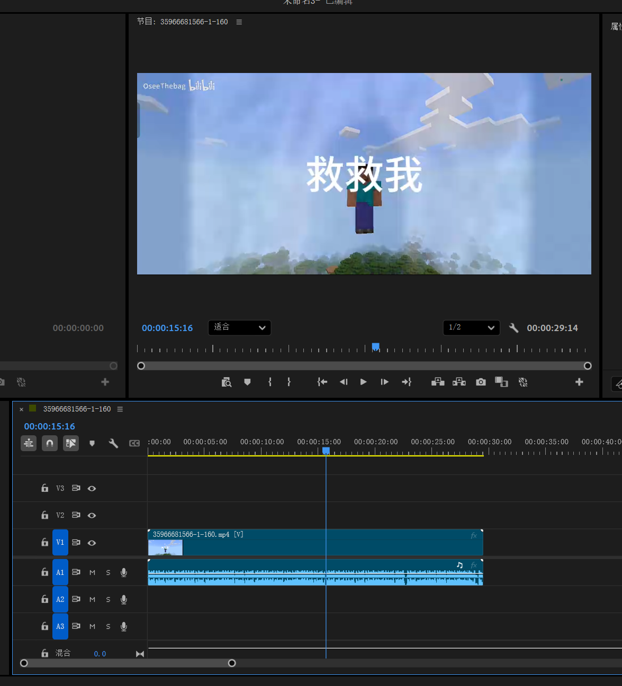The image size is (622, 686).
Task: Toggle Snap magnet in the timeline
Action: (49, 443)
